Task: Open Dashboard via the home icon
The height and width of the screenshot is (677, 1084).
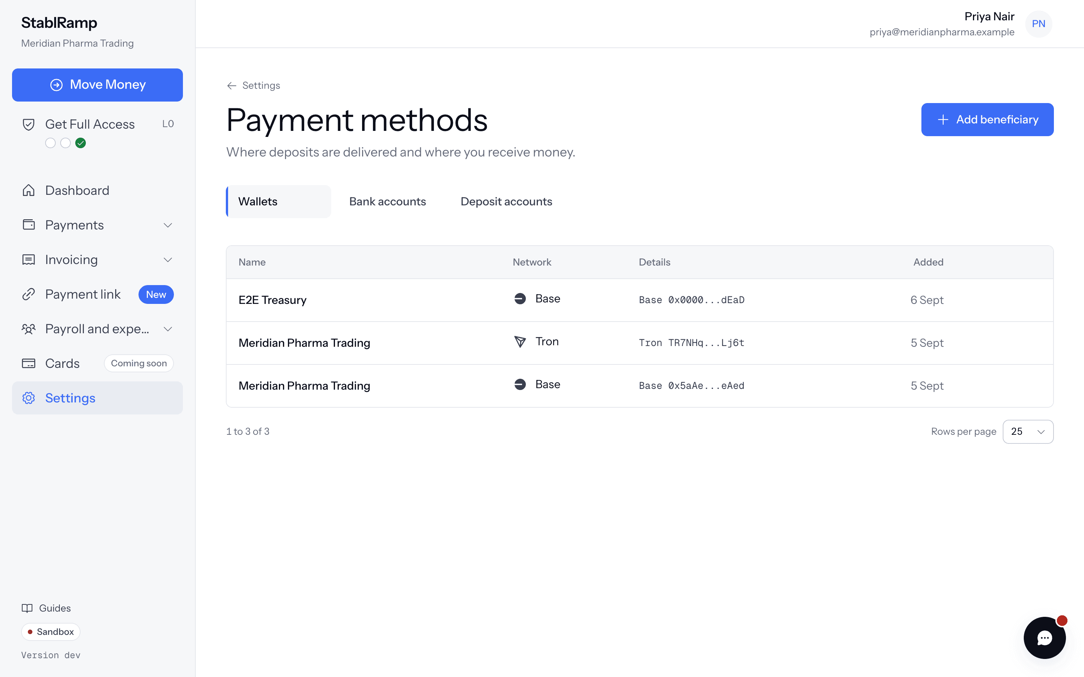Action: [29, 190]
